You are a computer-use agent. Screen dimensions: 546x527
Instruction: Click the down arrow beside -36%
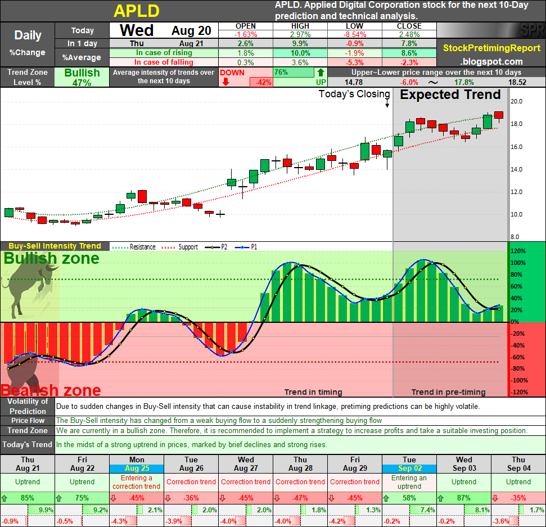click(168, 498)
